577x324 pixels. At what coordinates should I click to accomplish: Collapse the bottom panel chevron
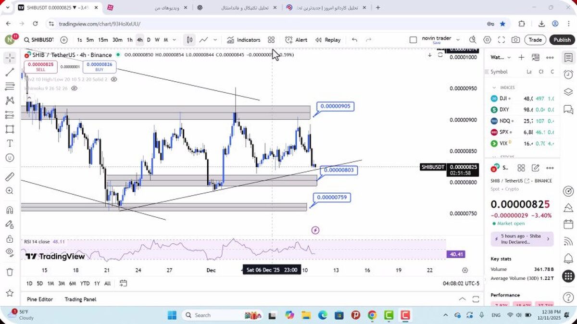(462, 299)
